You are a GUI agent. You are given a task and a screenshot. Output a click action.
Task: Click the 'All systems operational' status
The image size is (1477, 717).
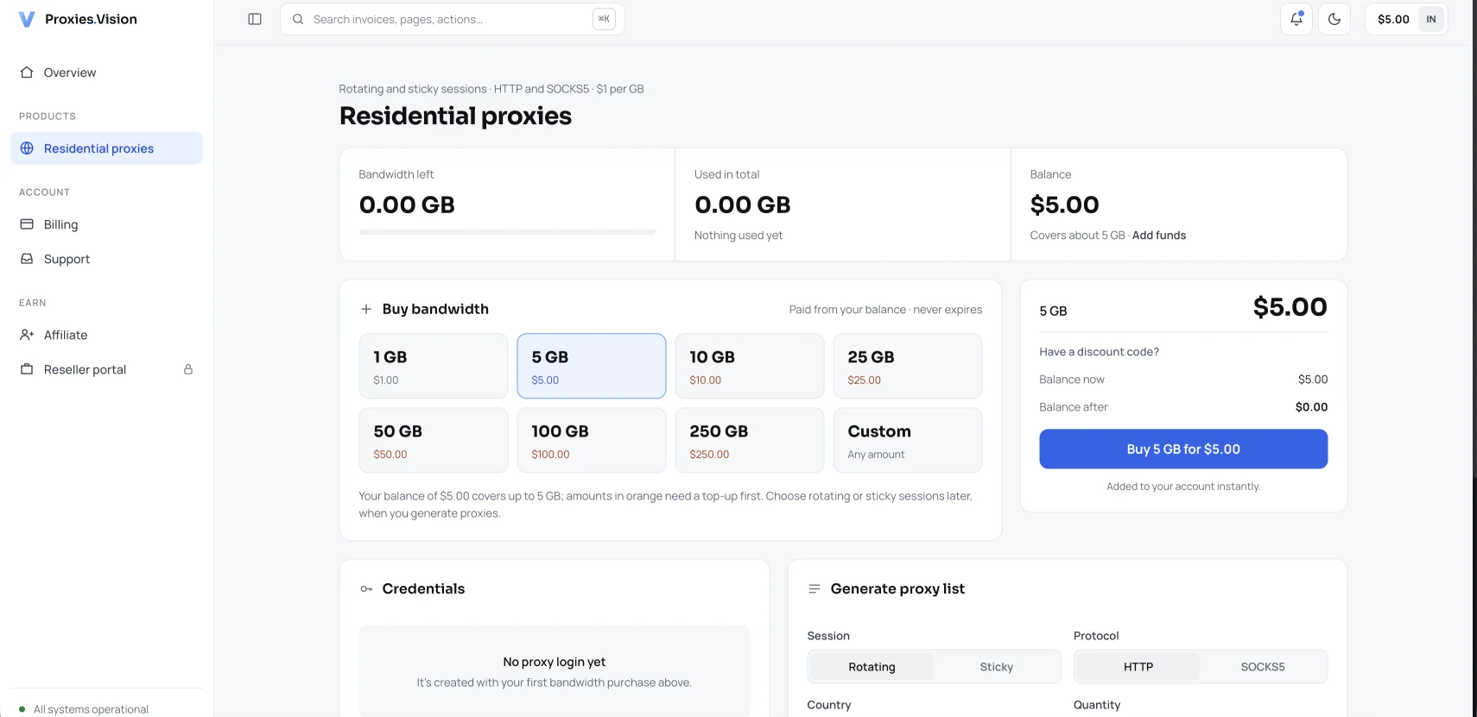click(84, 709)
